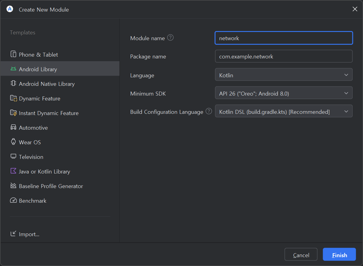Click the Templates heading
Image resolution: width=363 pixels, height=266 pixels.
point(23,32)
